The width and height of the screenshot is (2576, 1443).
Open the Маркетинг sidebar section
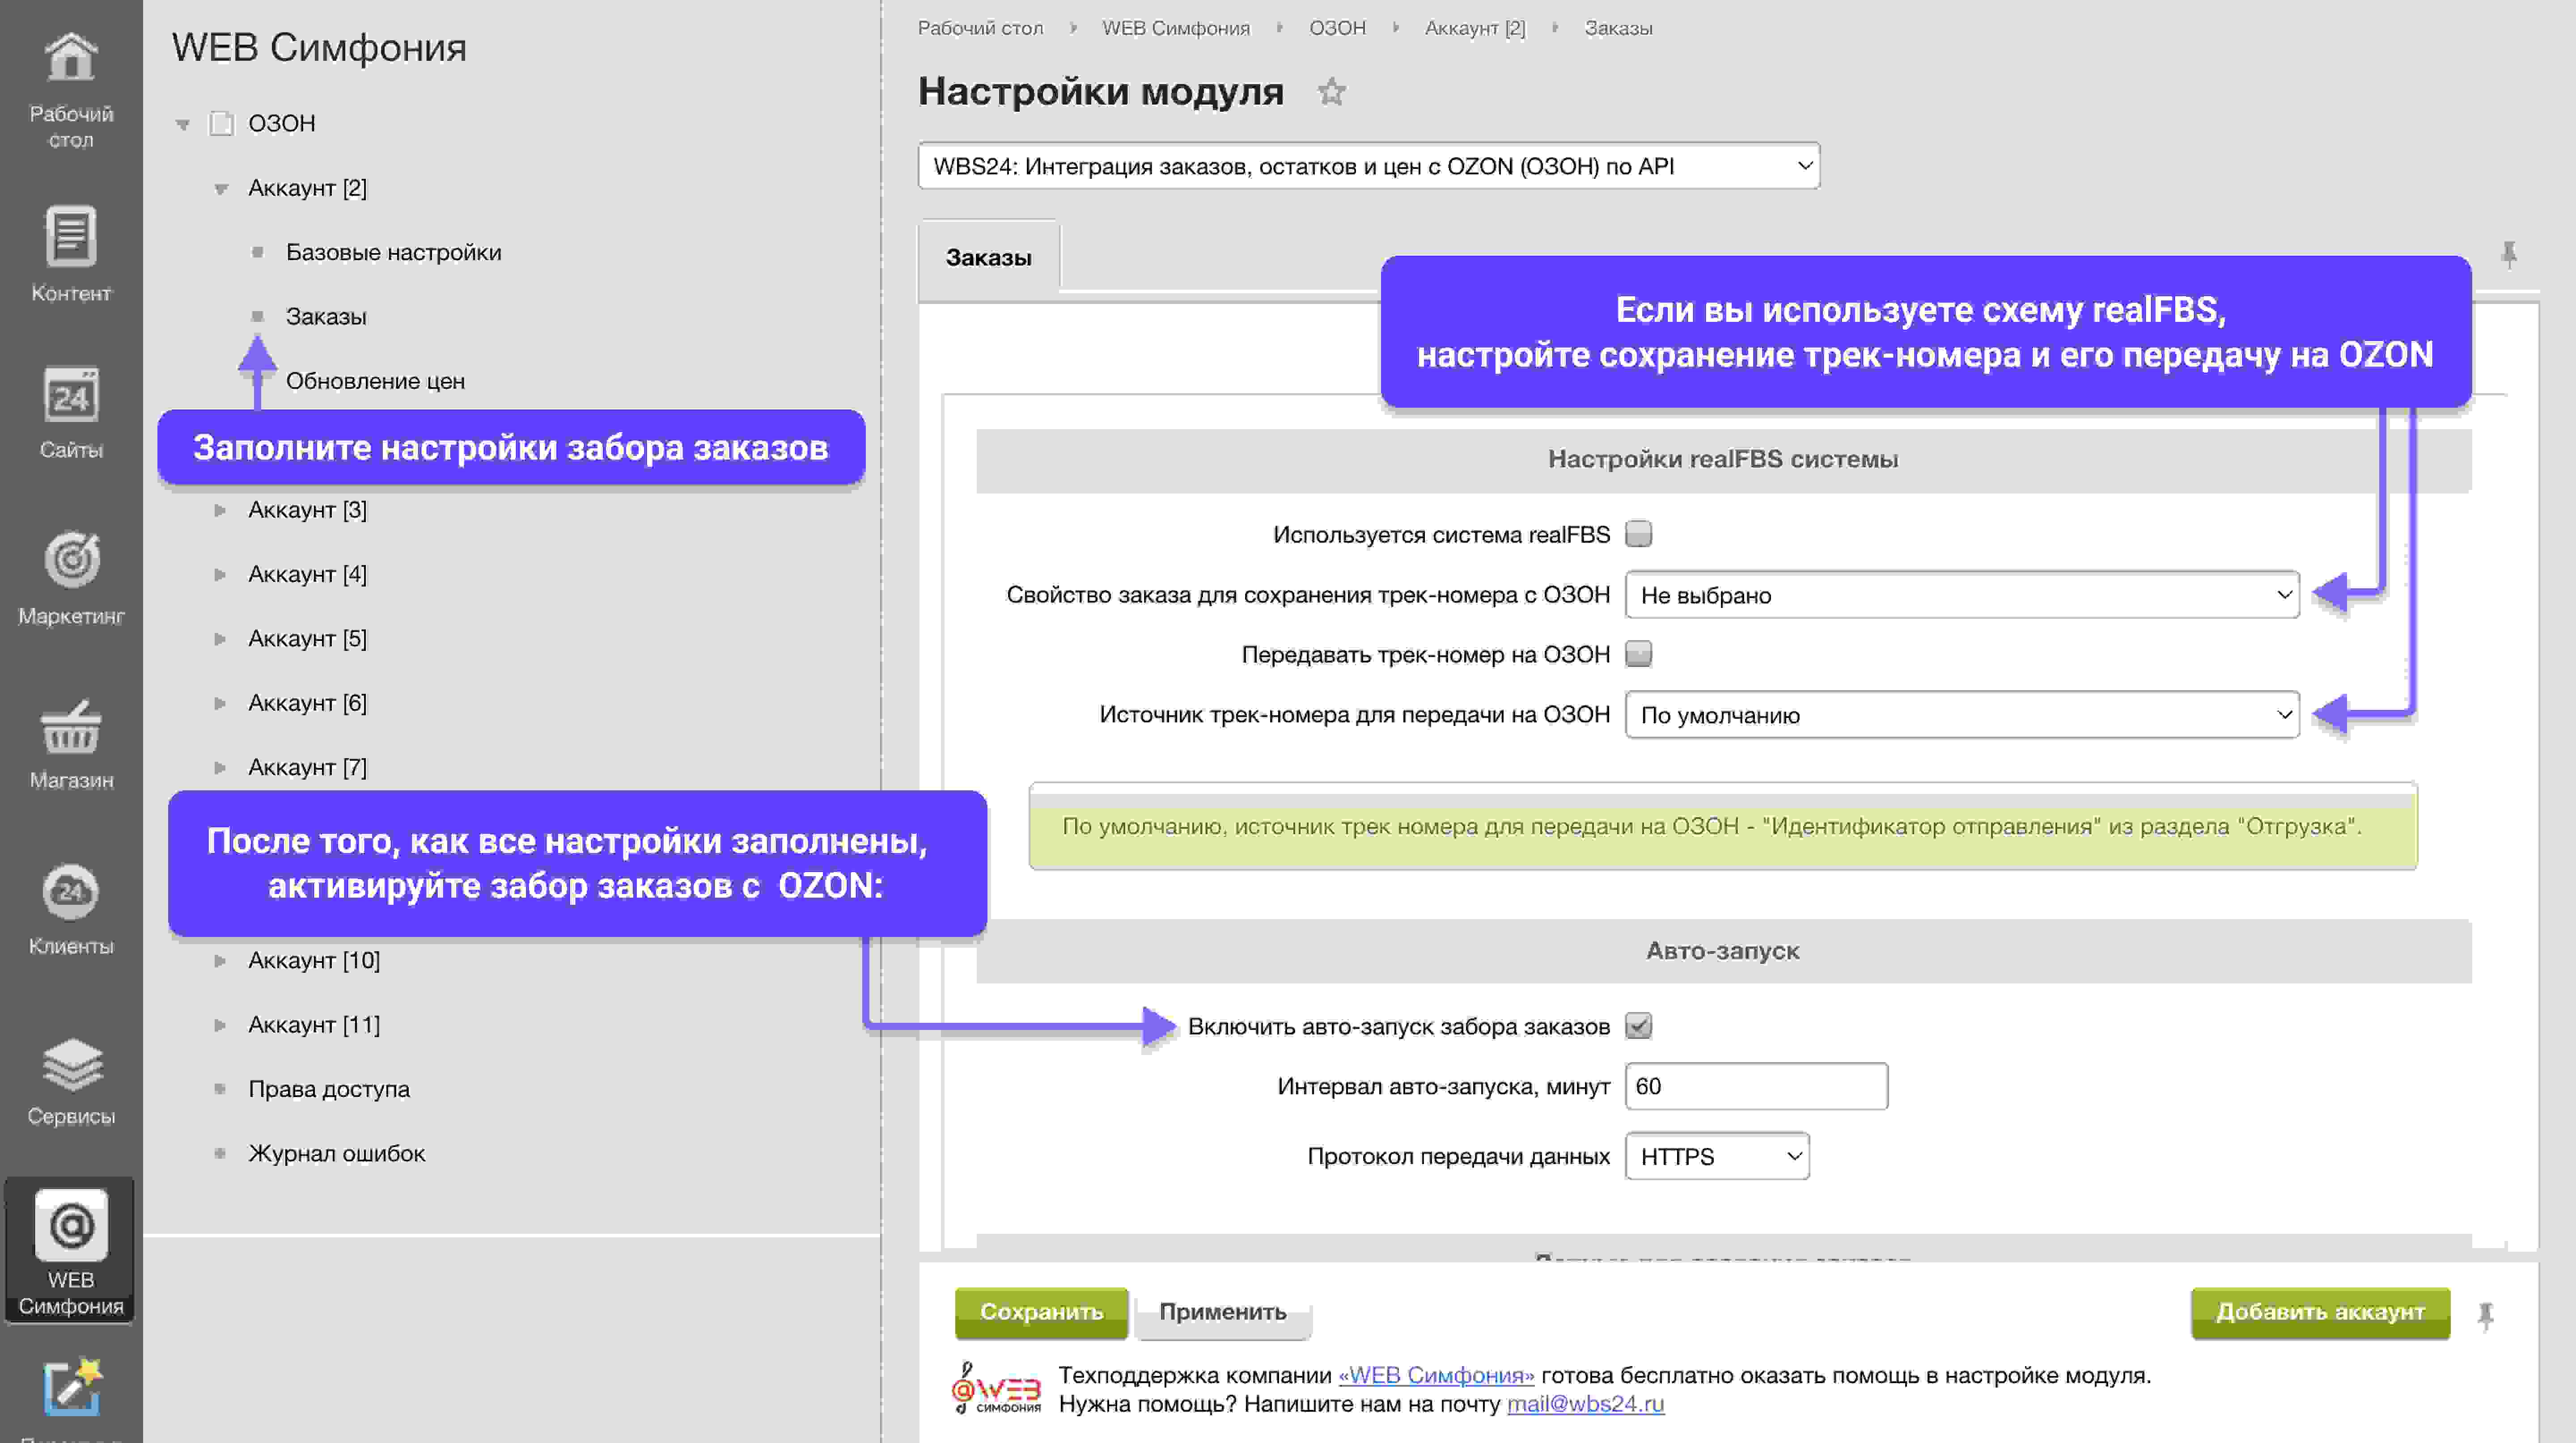pyautogui.click(x=71, y=578)
